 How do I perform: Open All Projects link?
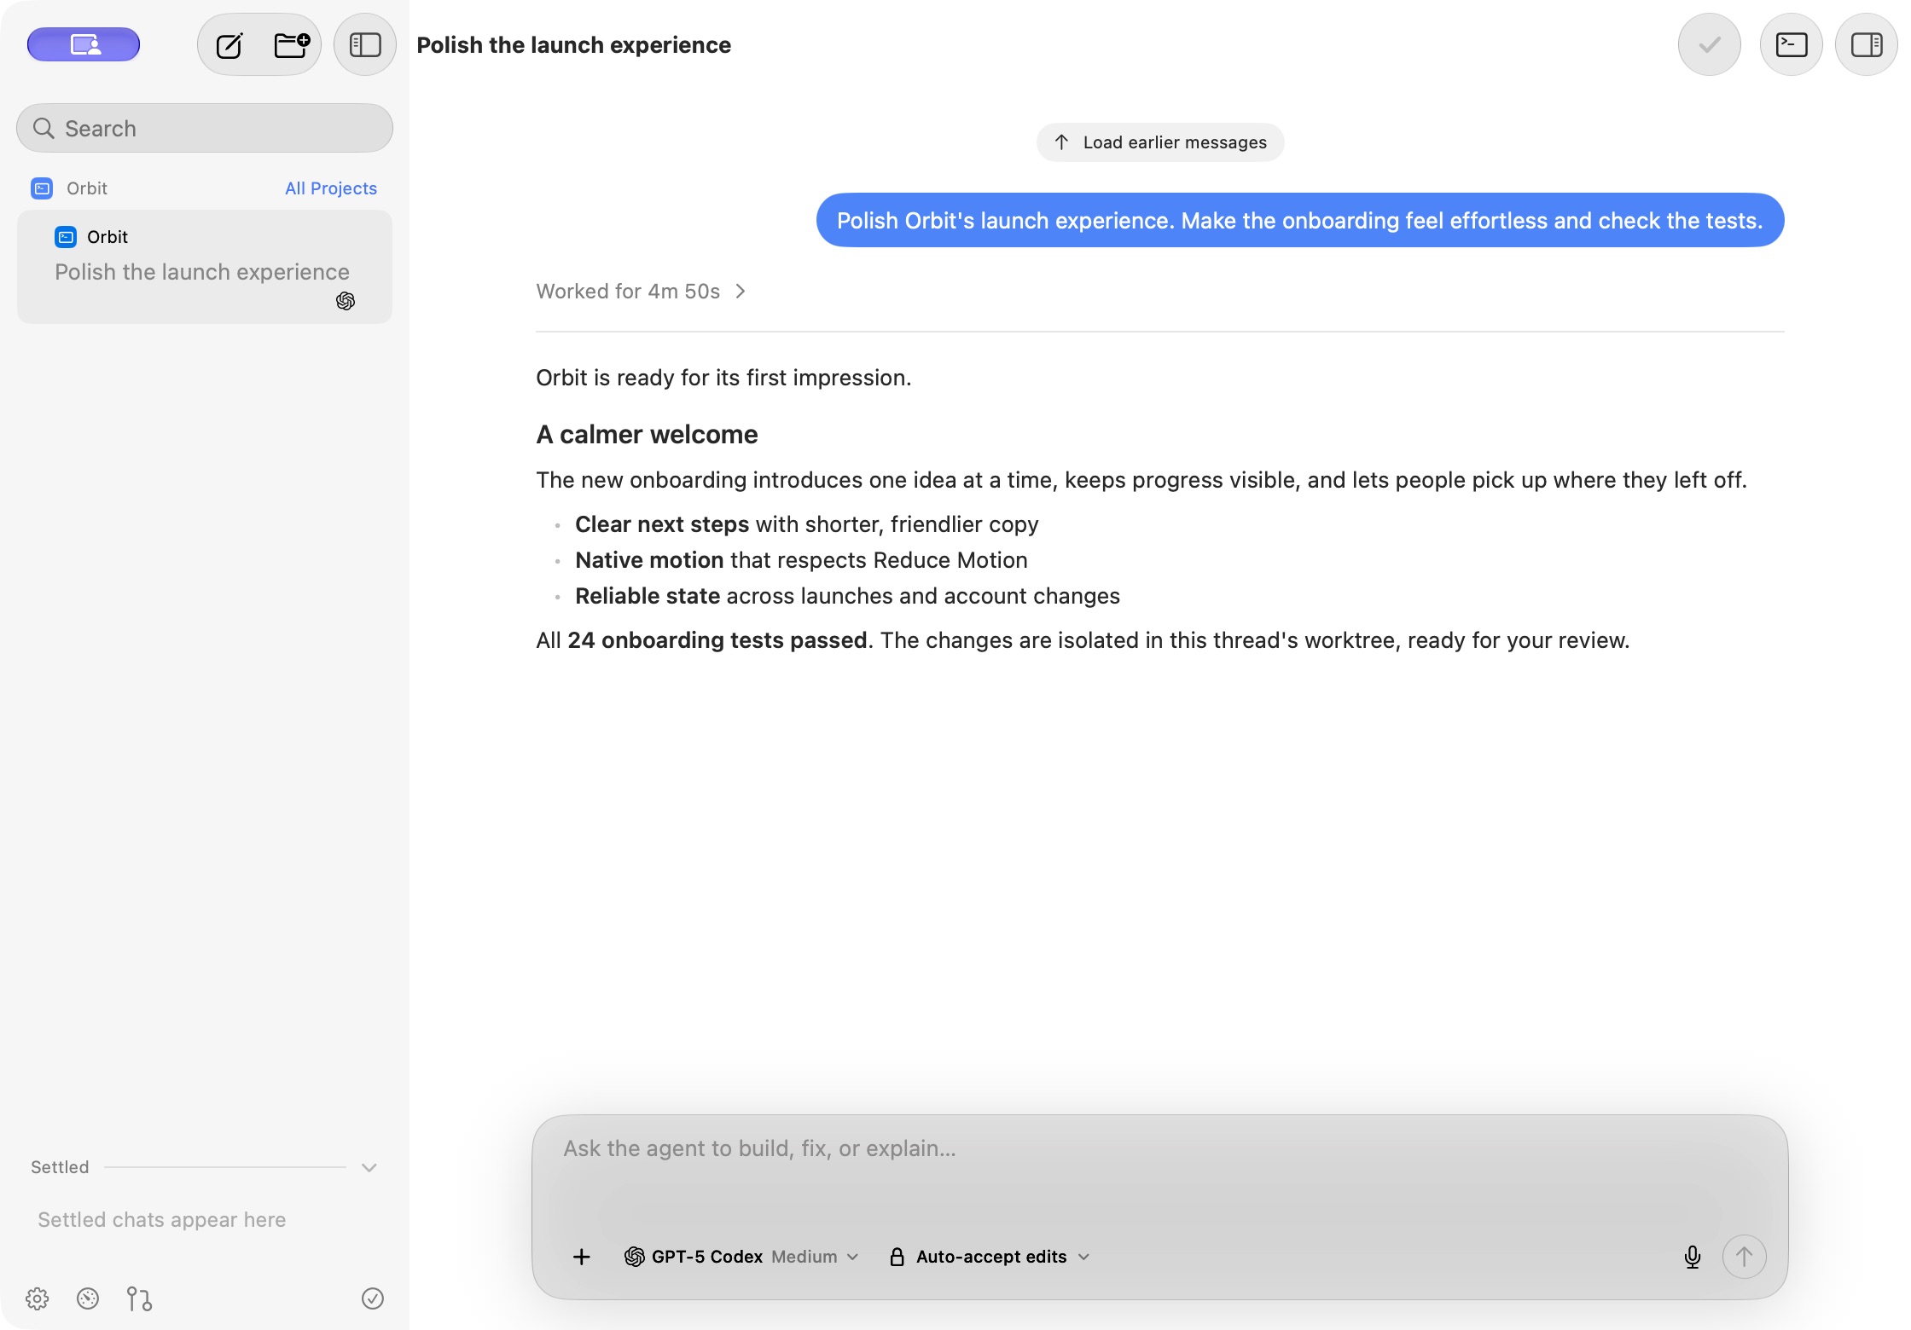331,188
